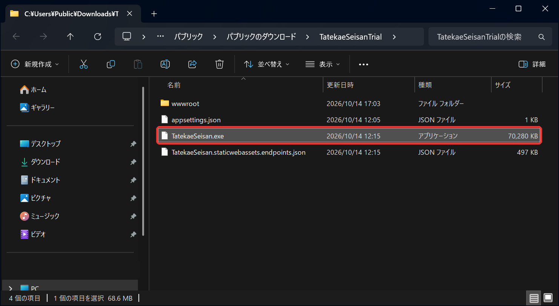
Task: Click the Rename icon in toolbar
Action: 165,64
